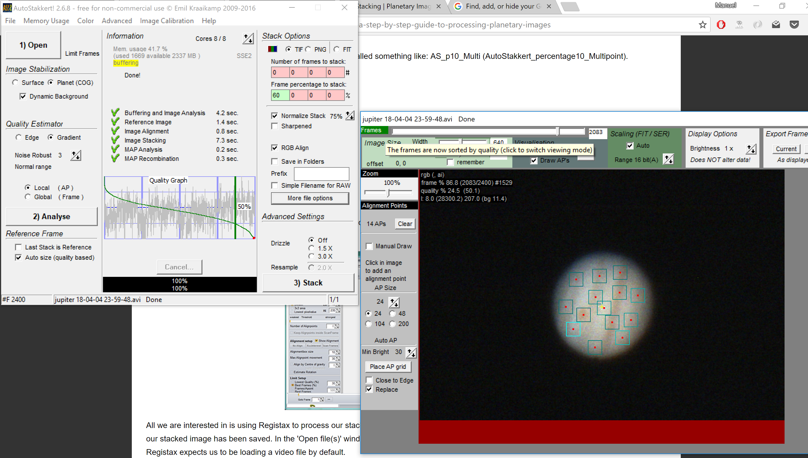Click the first frame percentage field (60)
This screenshot has width=808, height=458.
click(280, 95)
